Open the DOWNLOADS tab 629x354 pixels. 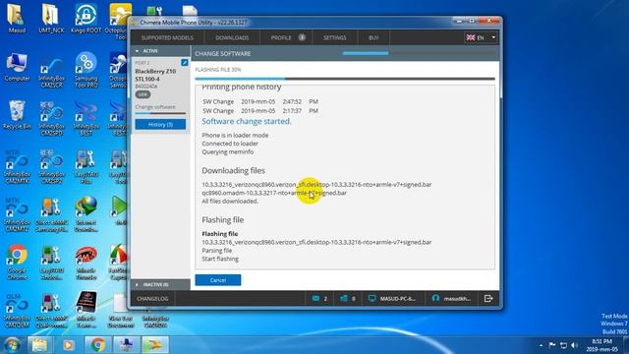(232, 37)
